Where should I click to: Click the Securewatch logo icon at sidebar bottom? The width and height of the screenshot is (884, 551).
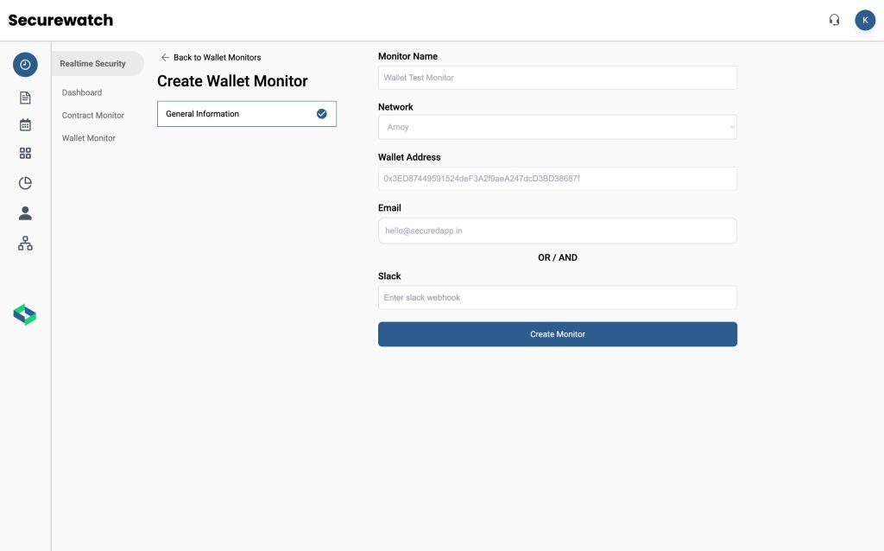[24, 314]
